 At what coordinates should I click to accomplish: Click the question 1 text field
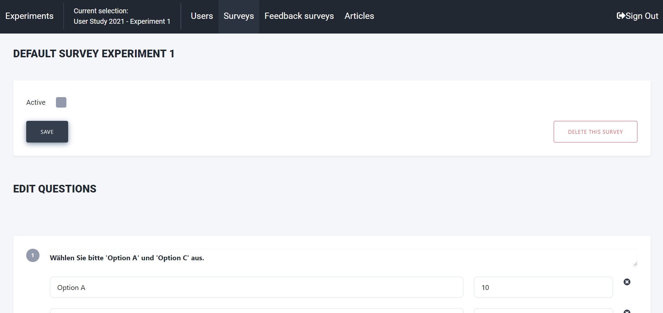(344, 258)
